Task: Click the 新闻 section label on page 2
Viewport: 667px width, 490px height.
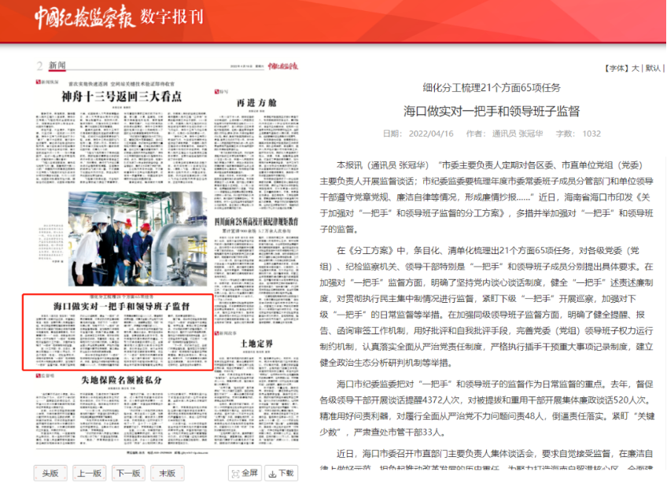Action: (x=57, y=65)
